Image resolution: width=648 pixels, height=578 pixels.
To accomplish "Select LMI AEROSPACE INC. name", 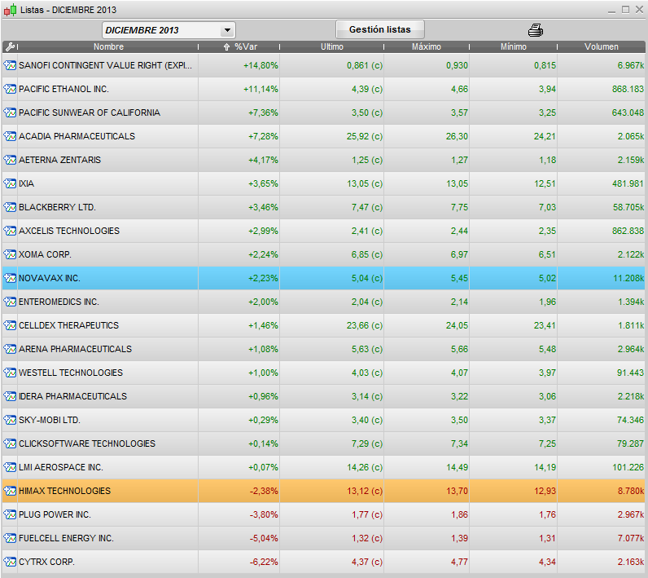I will click(x=61, y=467).
